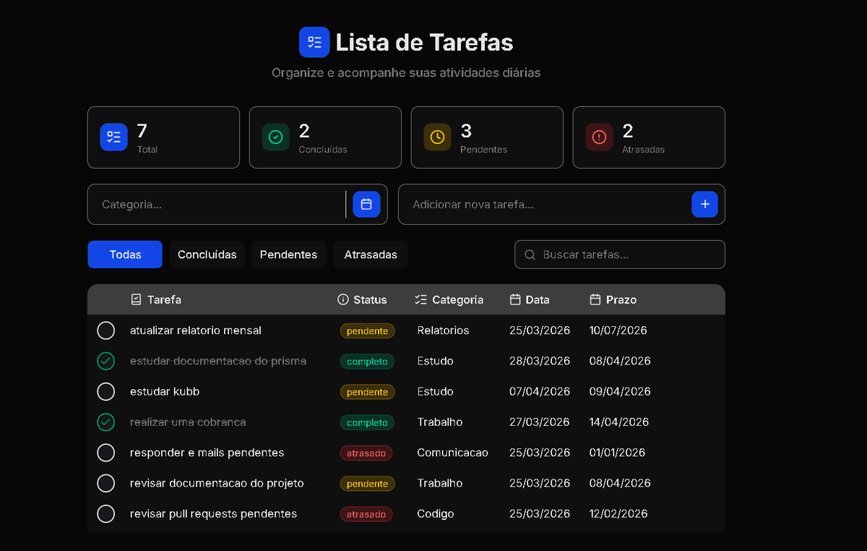Click the Status column info icon
This screenshot has height=551, width=867.
(x=342, y=299)
